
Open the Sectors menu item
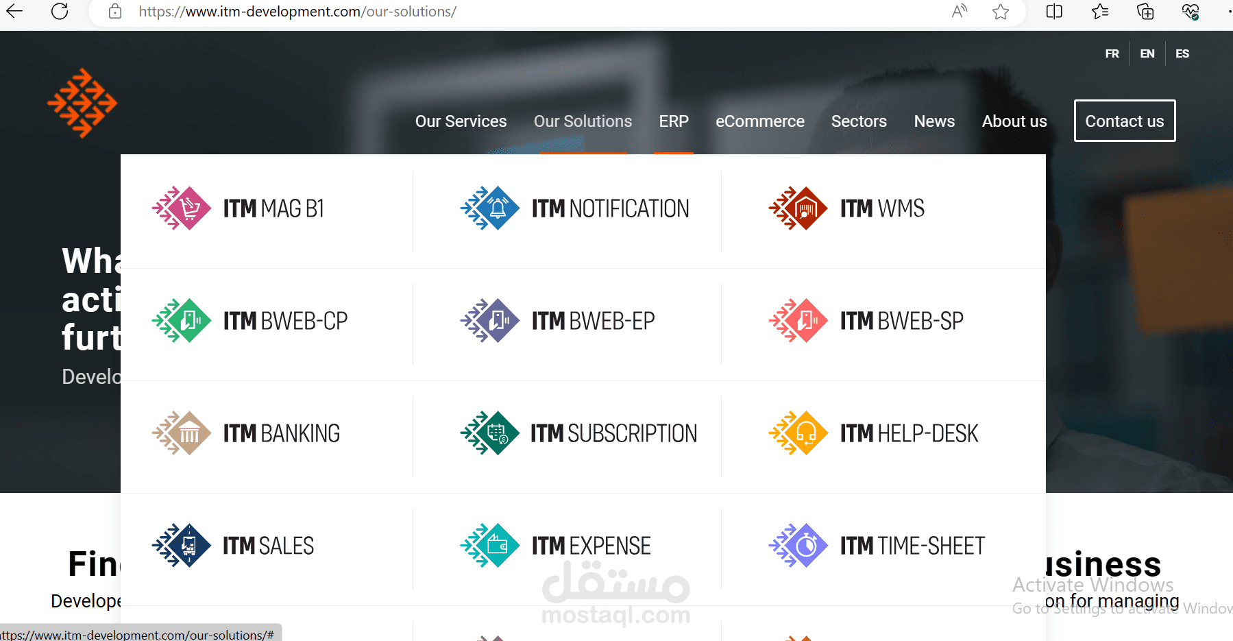pos(859,121)
